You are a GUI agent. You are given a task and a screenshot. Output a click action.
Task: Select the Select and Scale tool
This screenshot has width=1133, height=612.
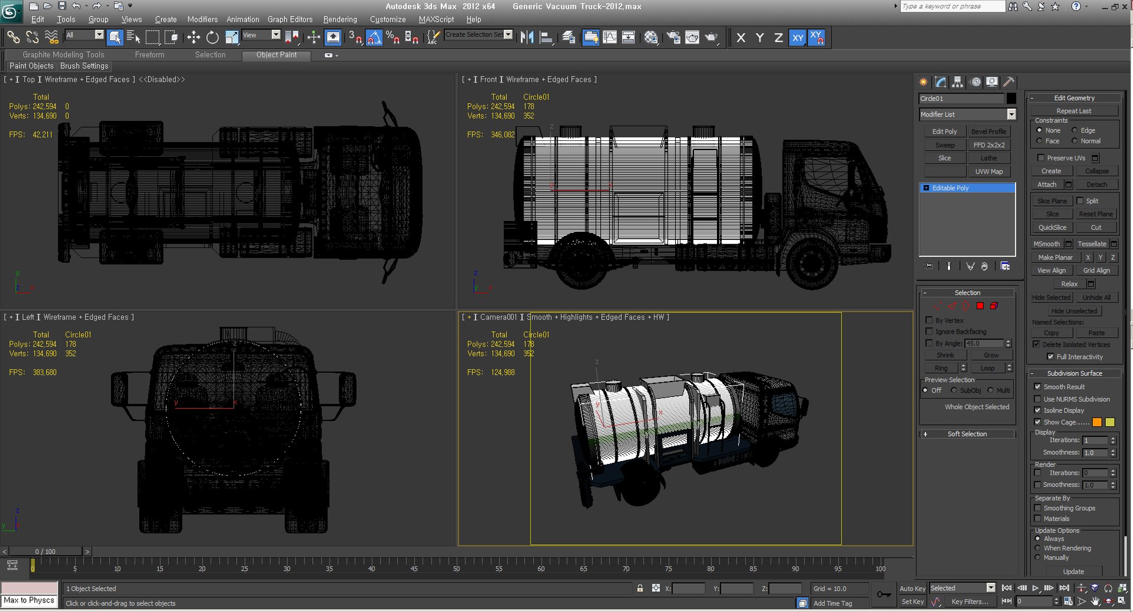click(x=232, y=37)
